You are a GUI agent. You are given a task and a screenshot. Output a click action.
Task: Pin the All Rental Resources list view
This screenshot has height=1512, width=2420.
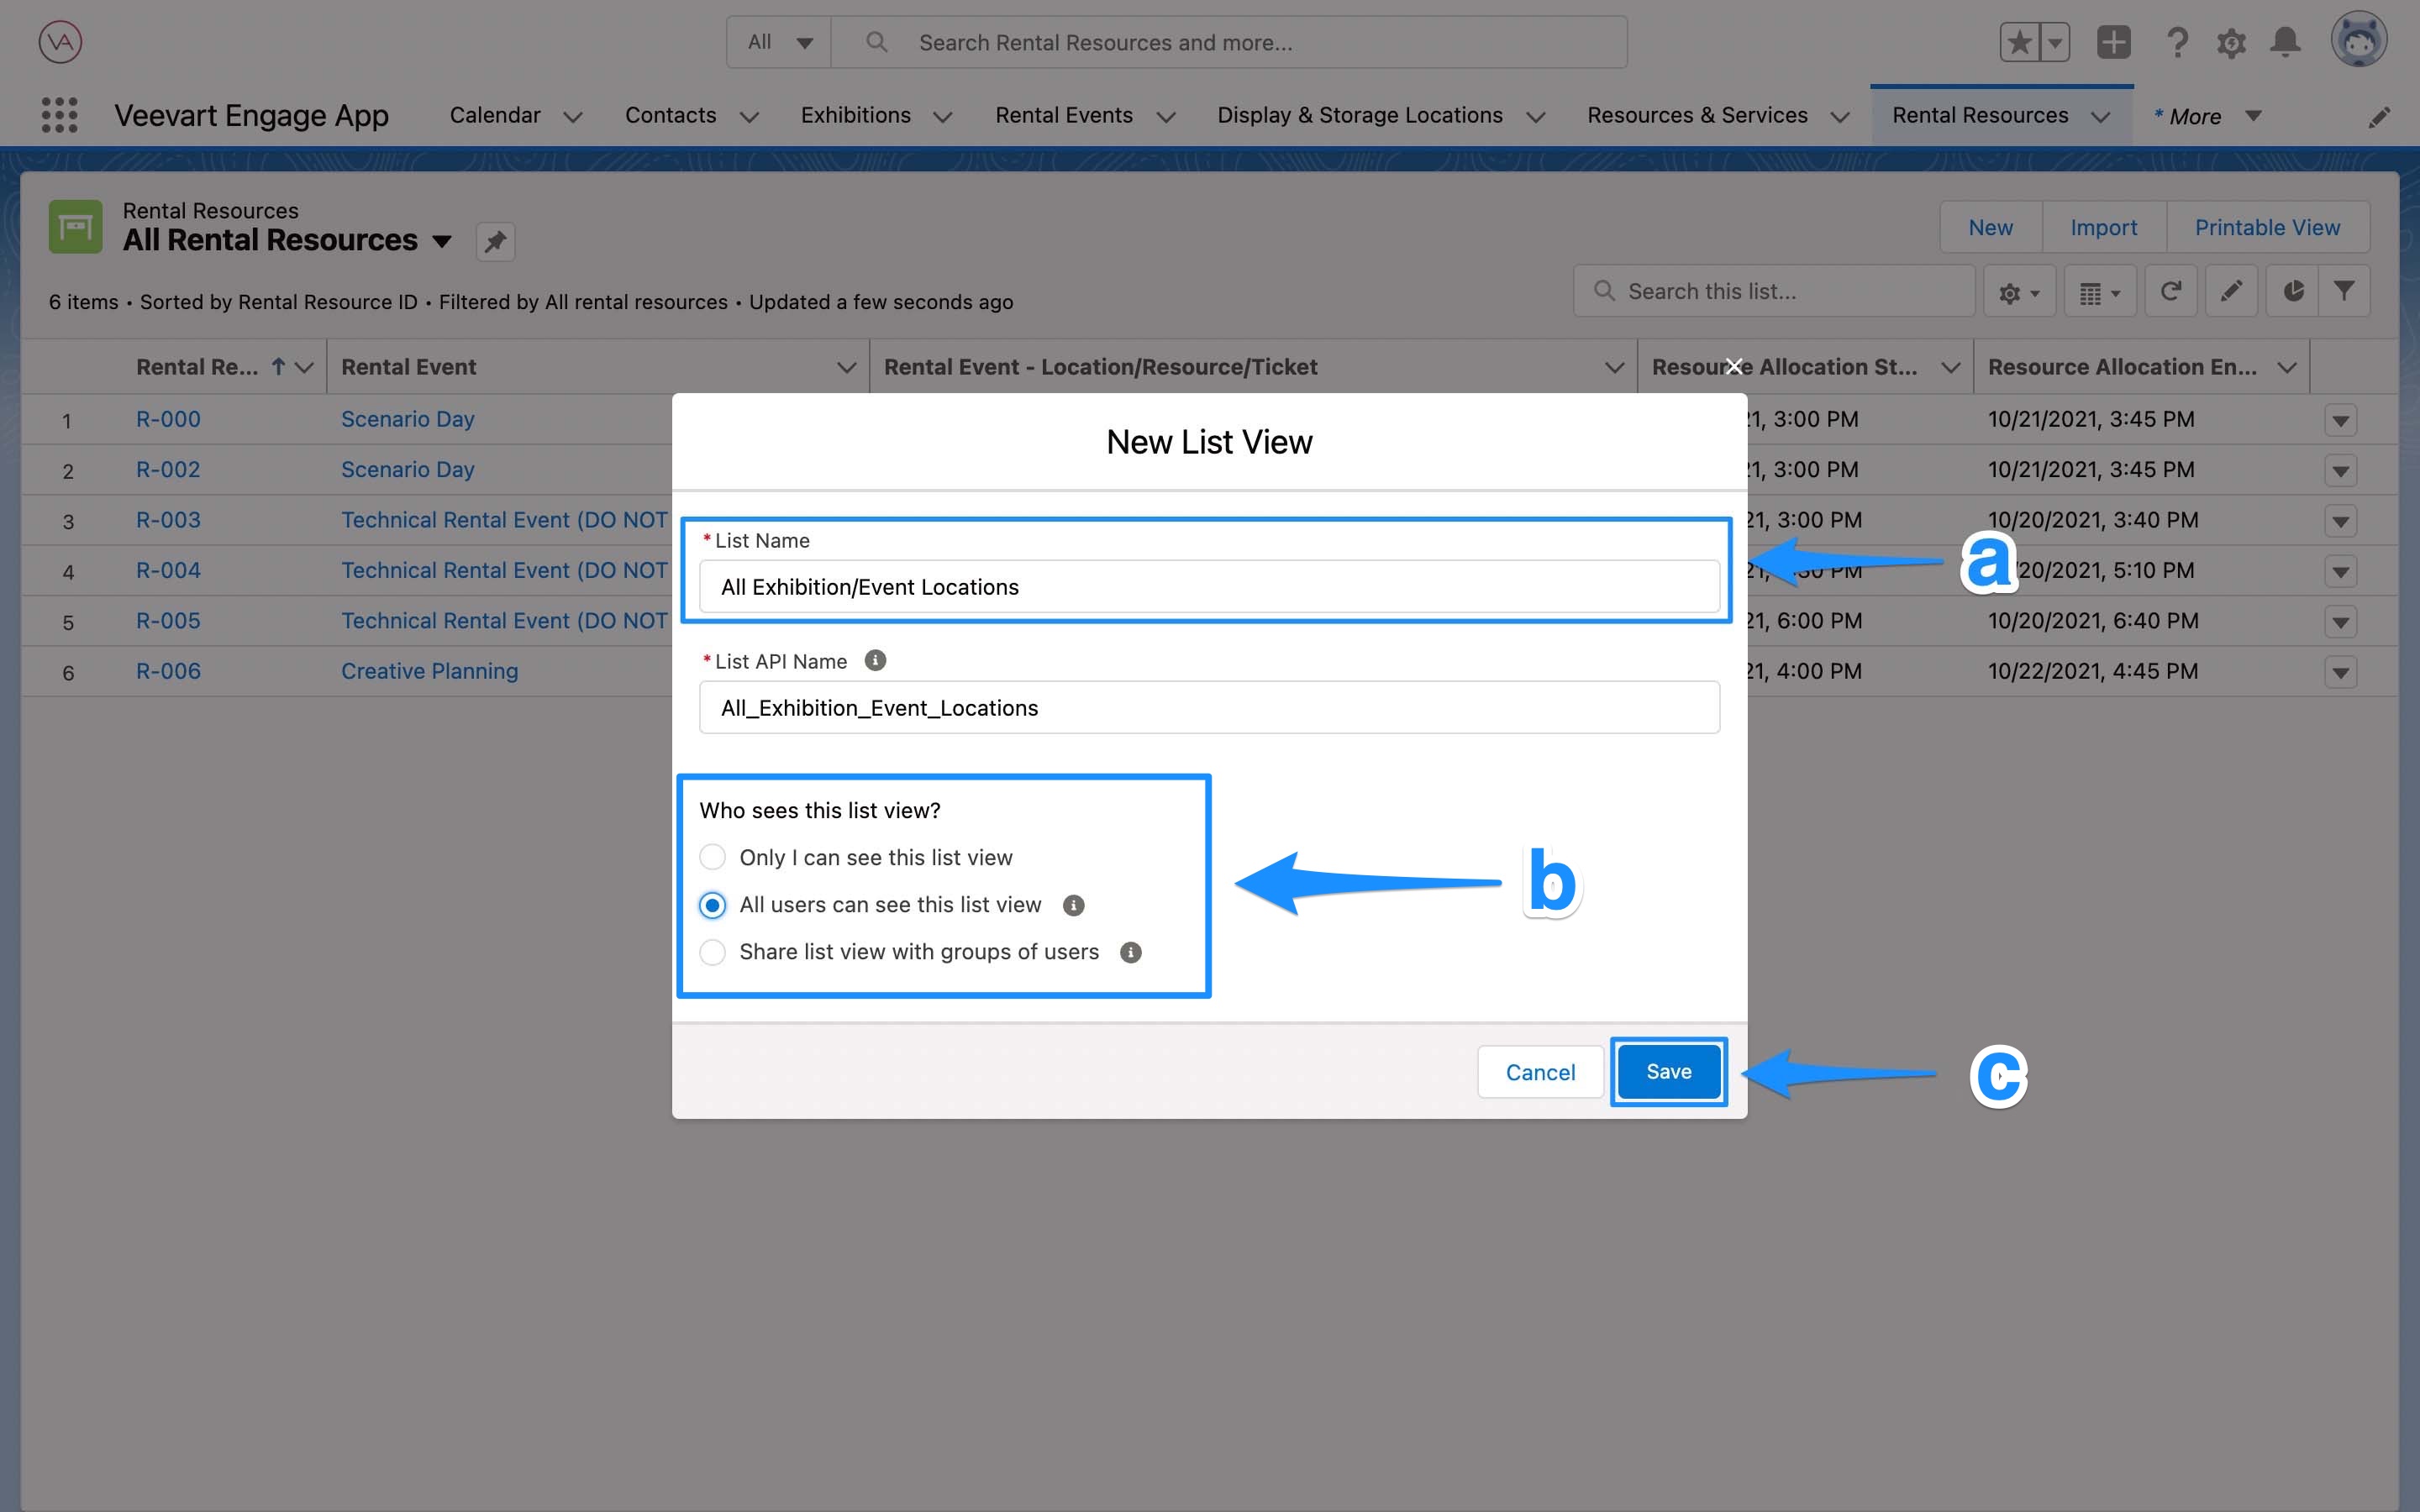495,241
